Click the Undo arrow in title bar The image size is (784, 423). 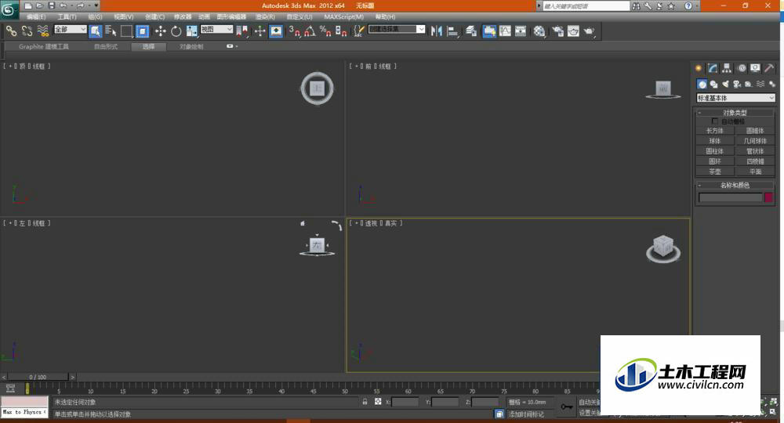[x=63, y=6]
